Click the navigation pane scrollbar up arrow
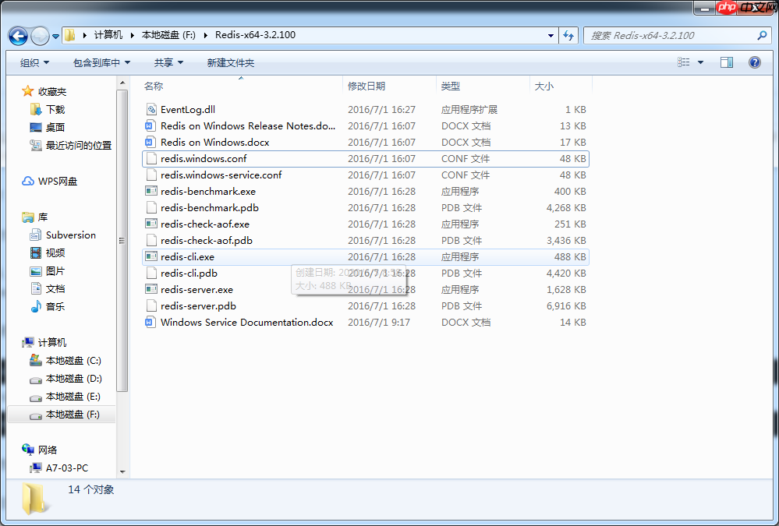Screen dimensions: 779x526 point(122,83)
